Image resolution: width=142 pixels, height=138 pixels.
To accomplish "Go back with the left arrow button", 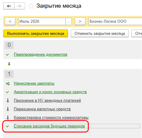I will (x=9, y=6).
